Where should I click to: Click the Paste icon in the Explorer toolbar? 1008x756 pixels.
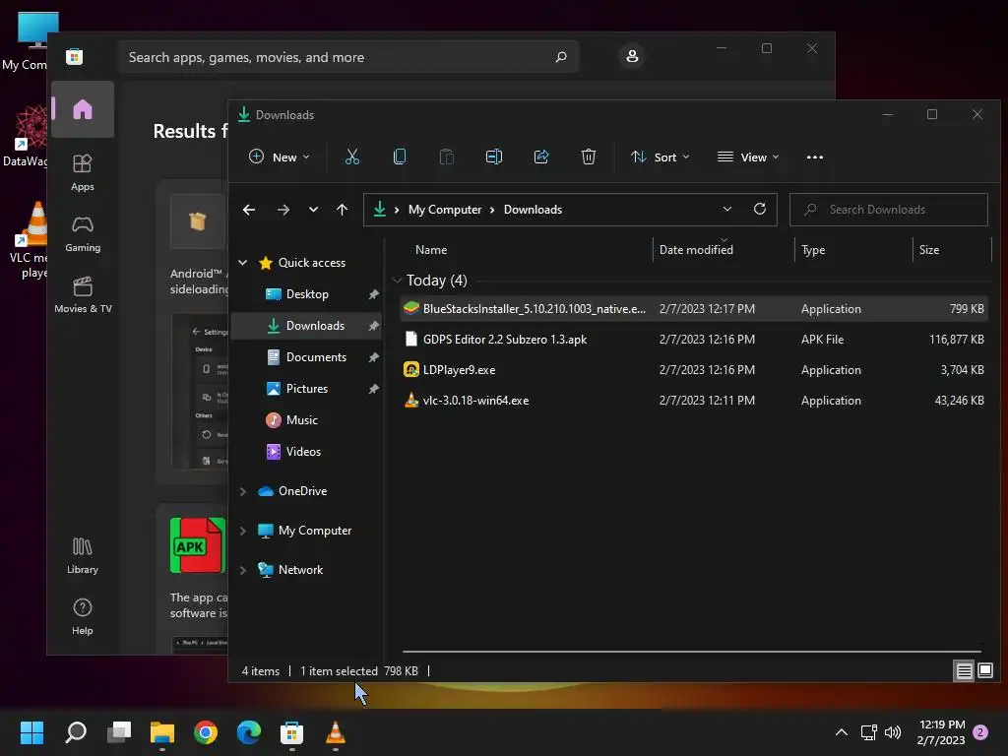(446, 157)
